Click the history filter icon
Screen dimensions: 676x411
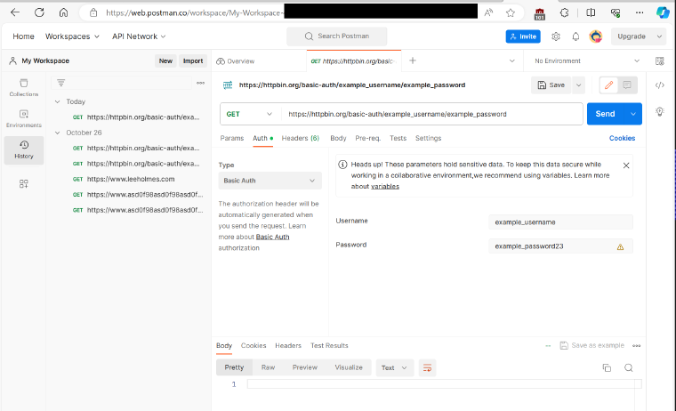point(60,83)
